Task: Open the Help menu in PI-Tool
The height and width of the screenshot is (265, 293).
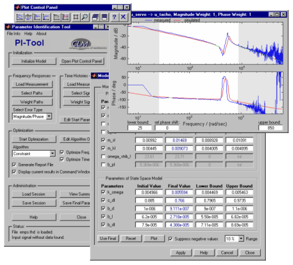Action: (28, 34)
